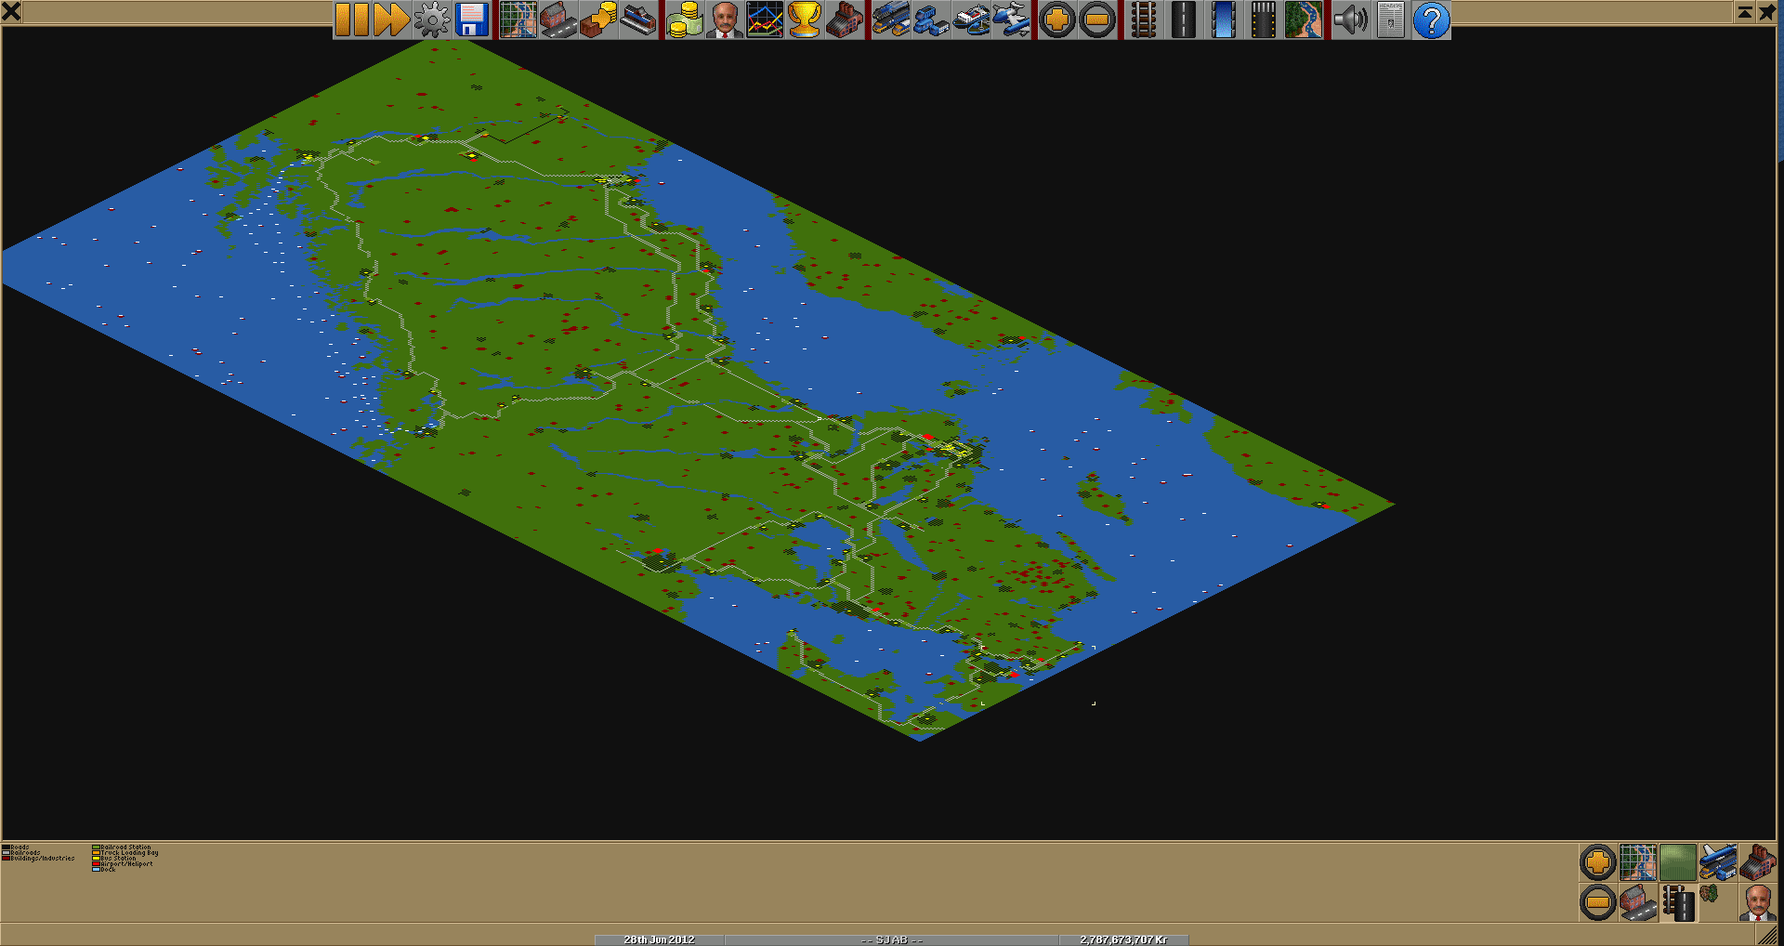Click Railroad Station legend entry
Viewport: 1784px width, 946px height.
tap(121, 847)
